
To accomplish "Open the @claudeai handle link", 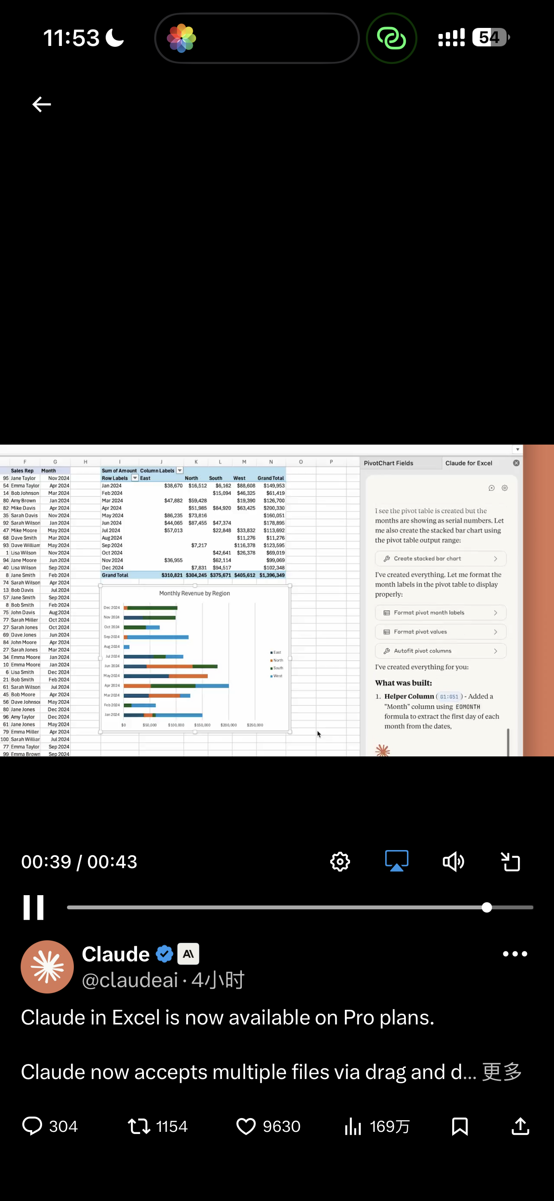I will pyautogui.click(x=130, y=980).
